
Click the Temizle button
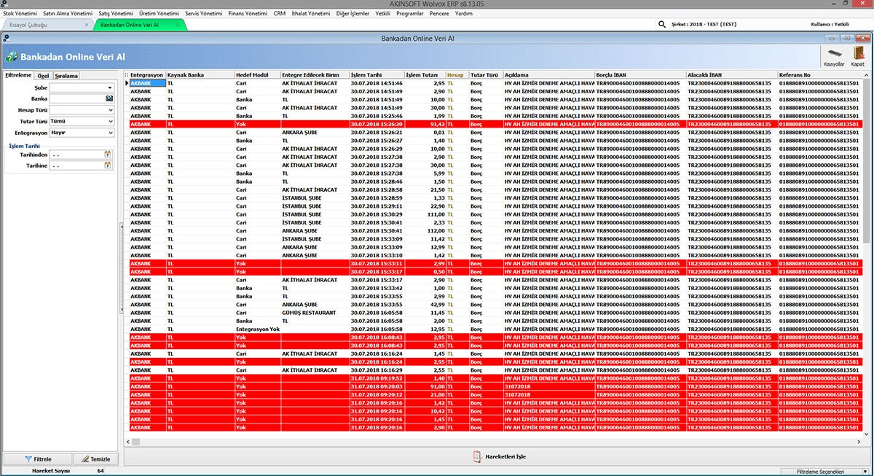(95, 459)
